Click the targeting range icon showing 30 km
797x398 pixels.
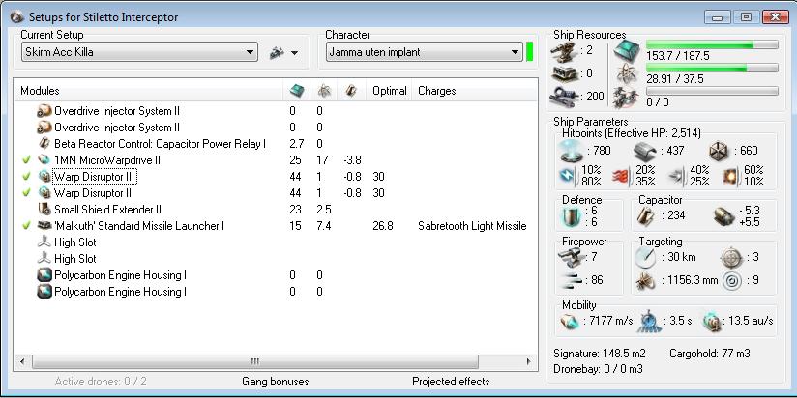[645, 257]
